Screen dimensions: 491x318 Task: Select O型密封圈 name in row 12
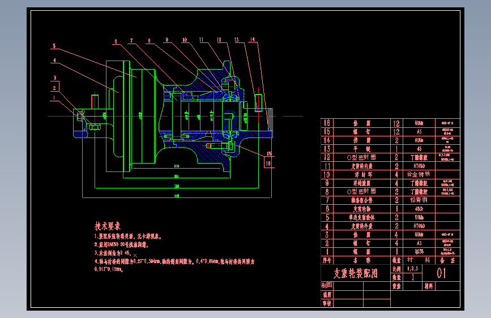[361, 157]
